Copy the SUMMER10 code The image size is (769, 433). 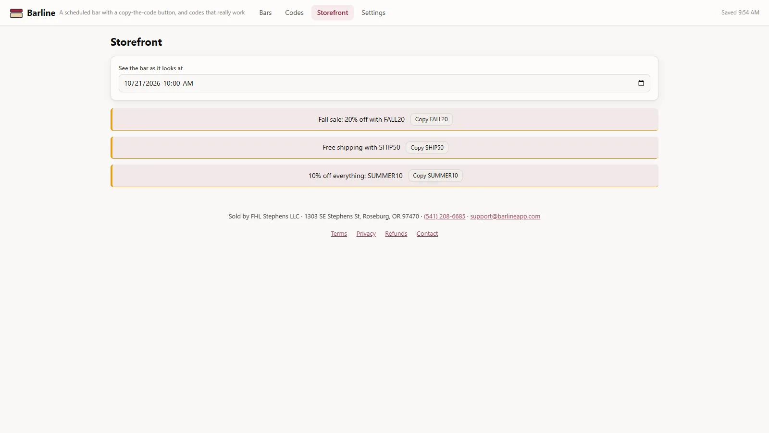pyautogui.click(x=435, y=176)
